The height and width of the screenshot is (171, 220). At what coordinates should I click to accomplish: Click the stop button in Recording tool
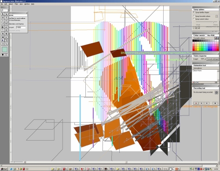(x=215, y=103)
